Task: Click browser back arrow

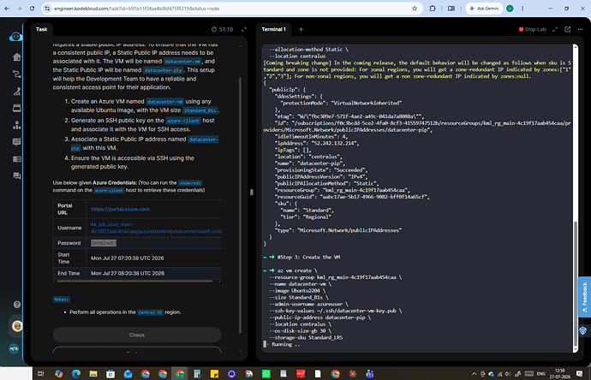Action: tap(7, 9)
